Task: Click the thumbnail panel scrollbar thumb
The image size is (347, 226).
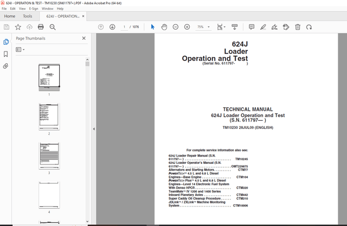Action: click(87, 64)
